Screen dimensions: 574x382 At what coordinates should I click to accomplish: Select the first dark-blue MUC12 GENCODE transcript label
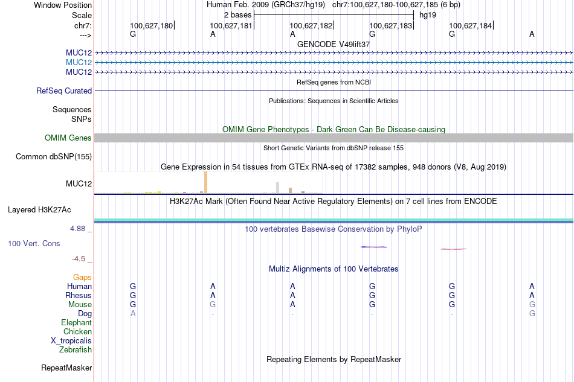pyautogui.click(x=79, y=53)
